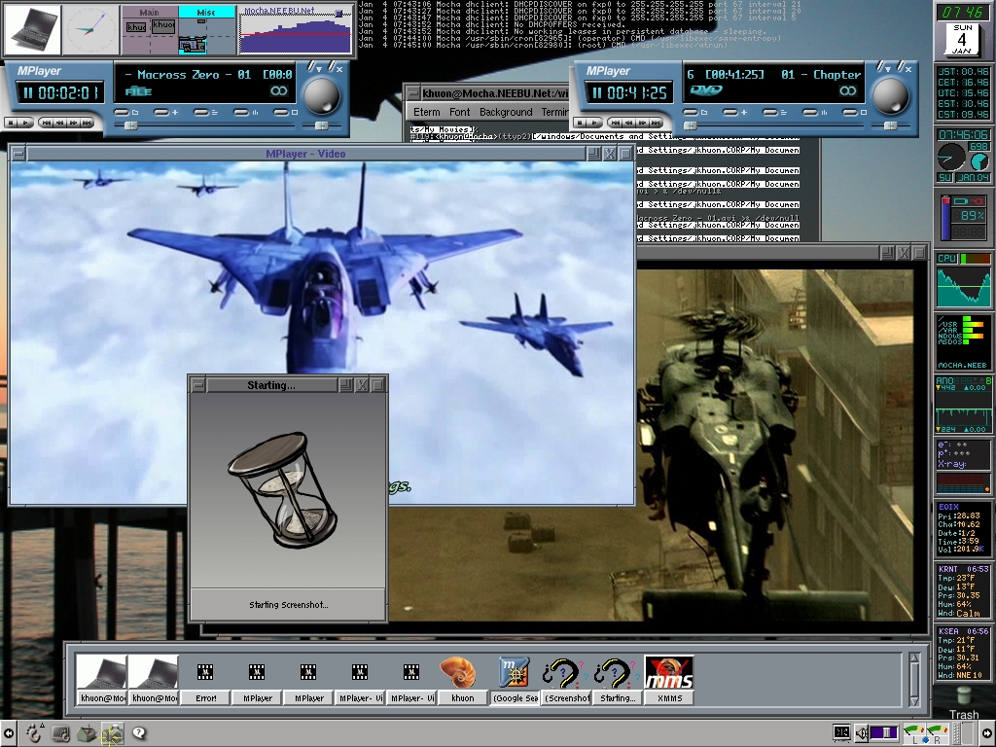Screen dimensions: 996x747
Task: Toggle loop indicator in Macross Zero MPlayer
Action: 279,91
